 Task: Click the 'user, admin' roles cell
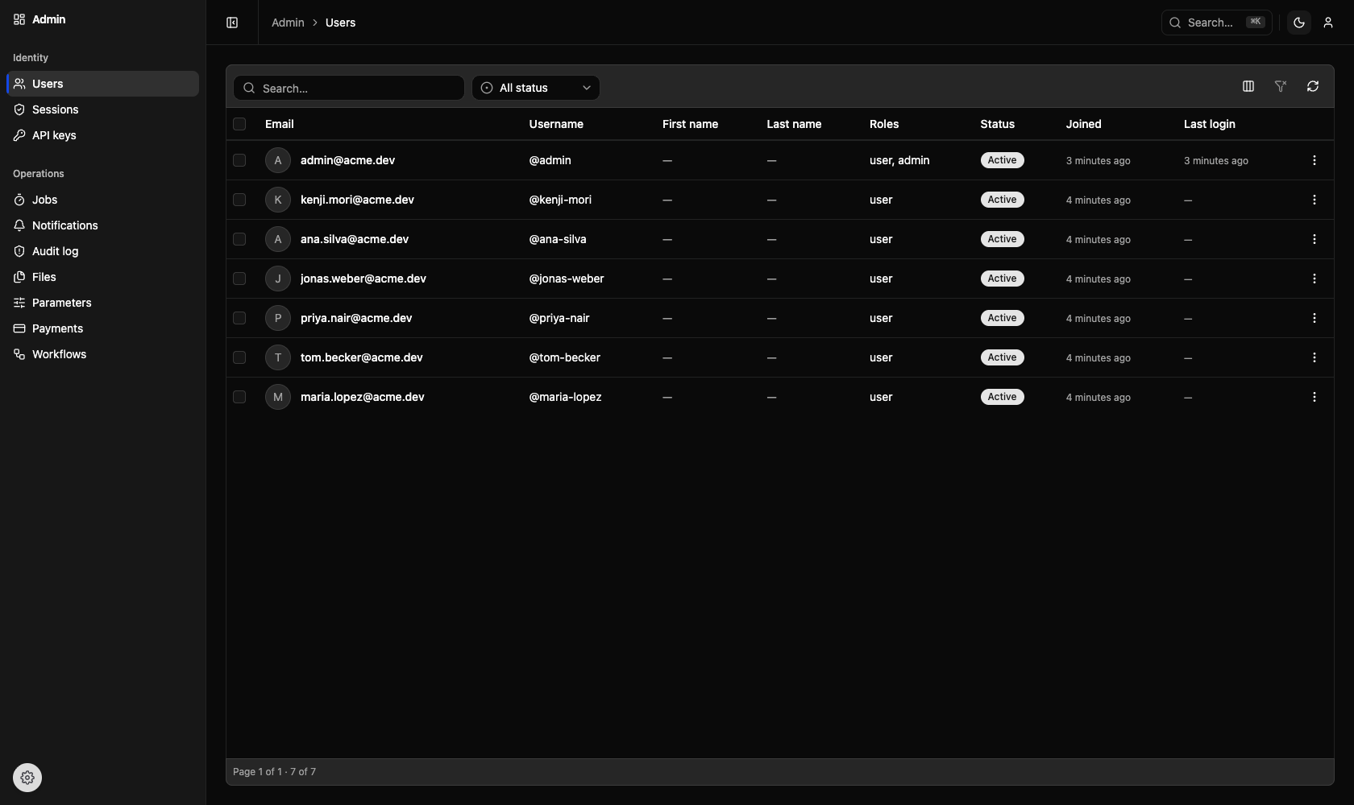pyautogui.click(x=899, y=160)
